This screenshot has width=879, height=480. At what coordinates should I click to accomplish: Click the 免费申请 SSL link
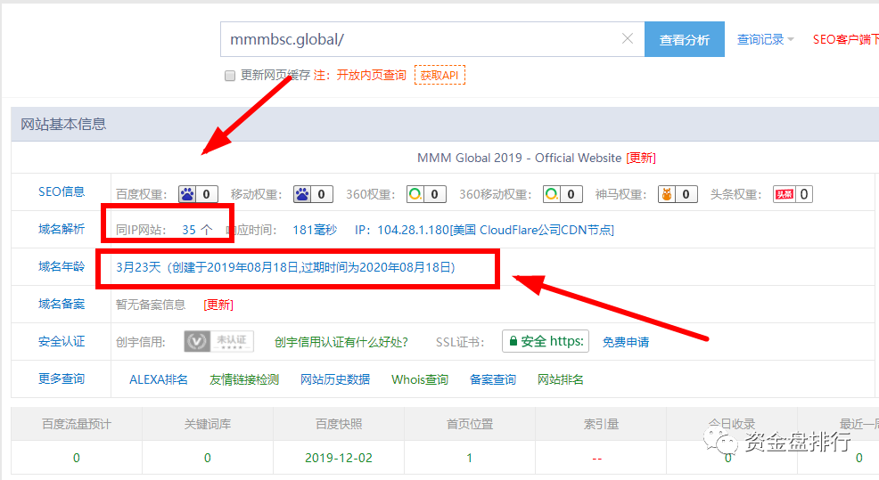(x=626, y=342)
